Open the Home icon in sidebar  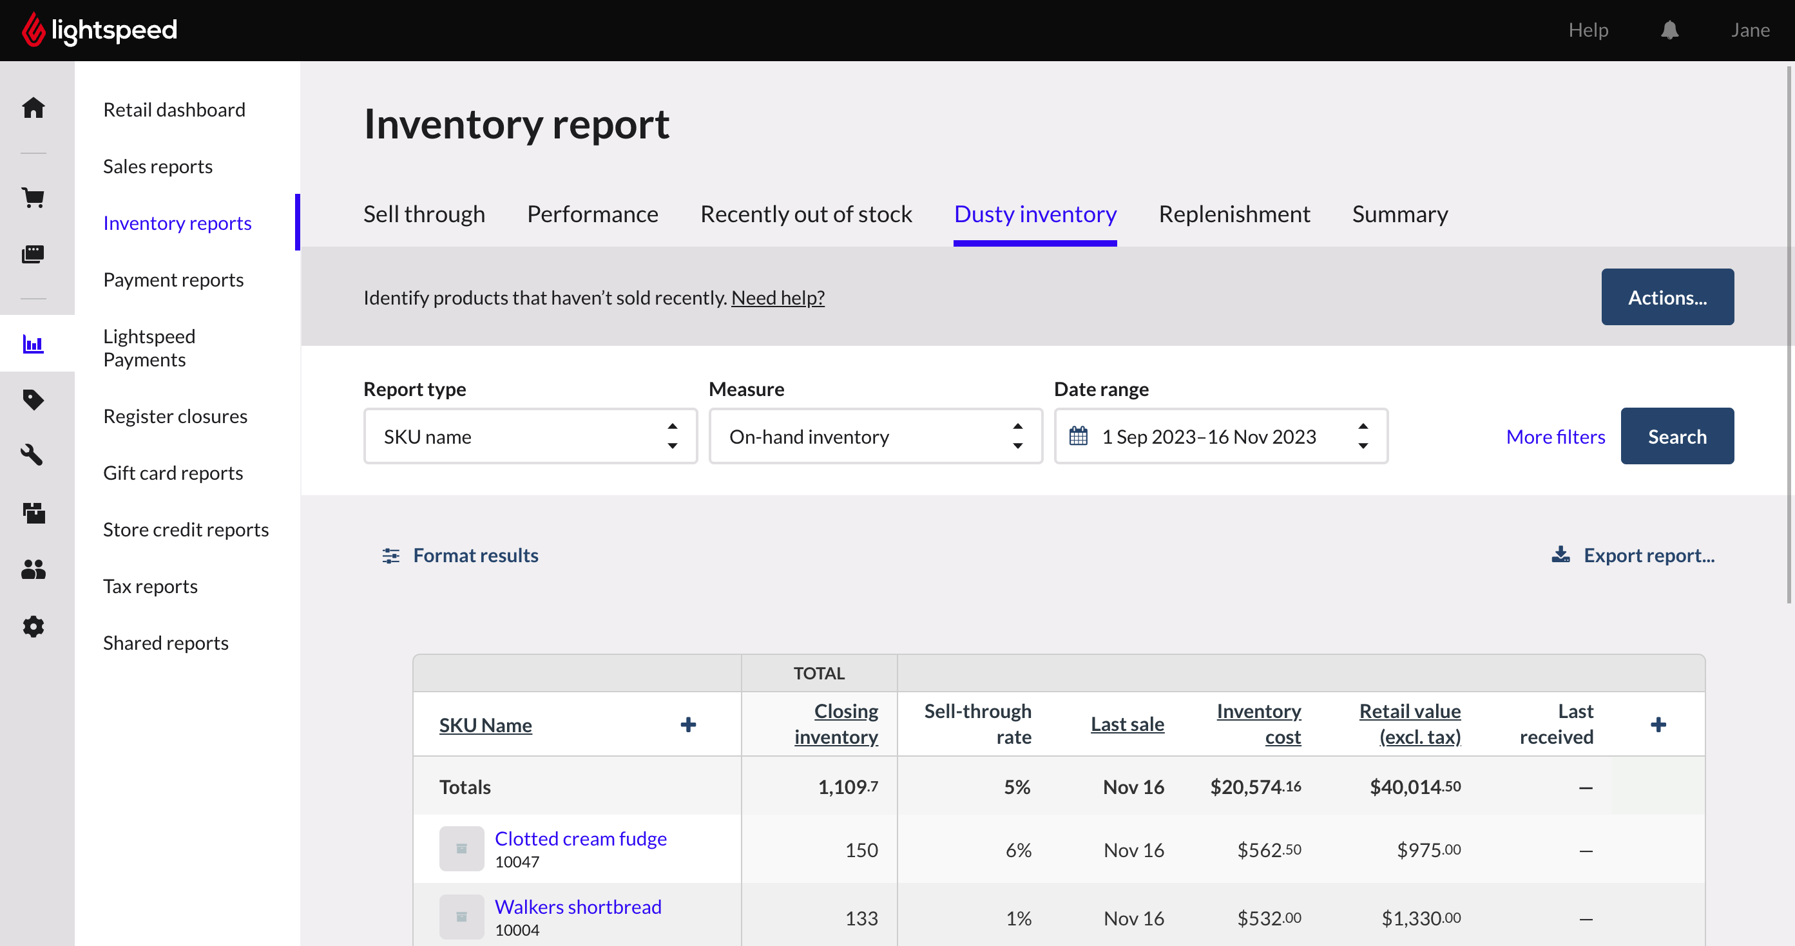click(x=34, y=108)
